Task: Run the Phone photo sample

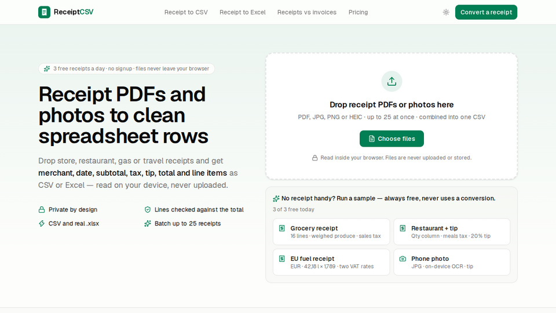Action: point(452,262)
